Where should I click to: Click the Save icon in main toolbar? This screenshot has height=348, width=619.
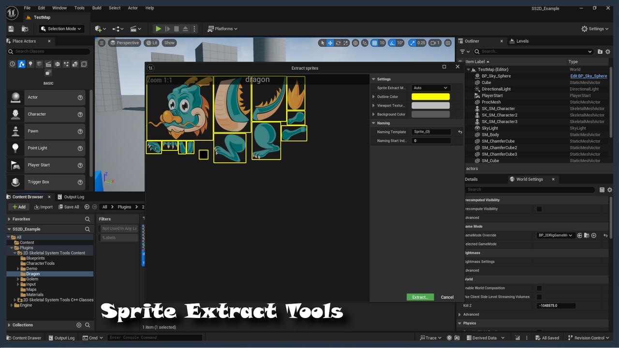pos(11,29)
